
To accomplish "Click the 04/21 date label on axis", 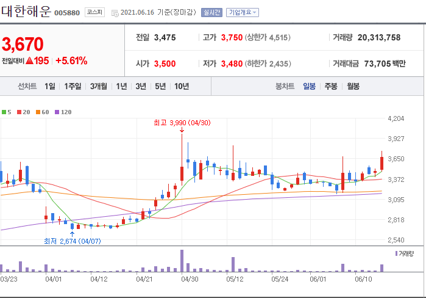I will coord(144,279).
